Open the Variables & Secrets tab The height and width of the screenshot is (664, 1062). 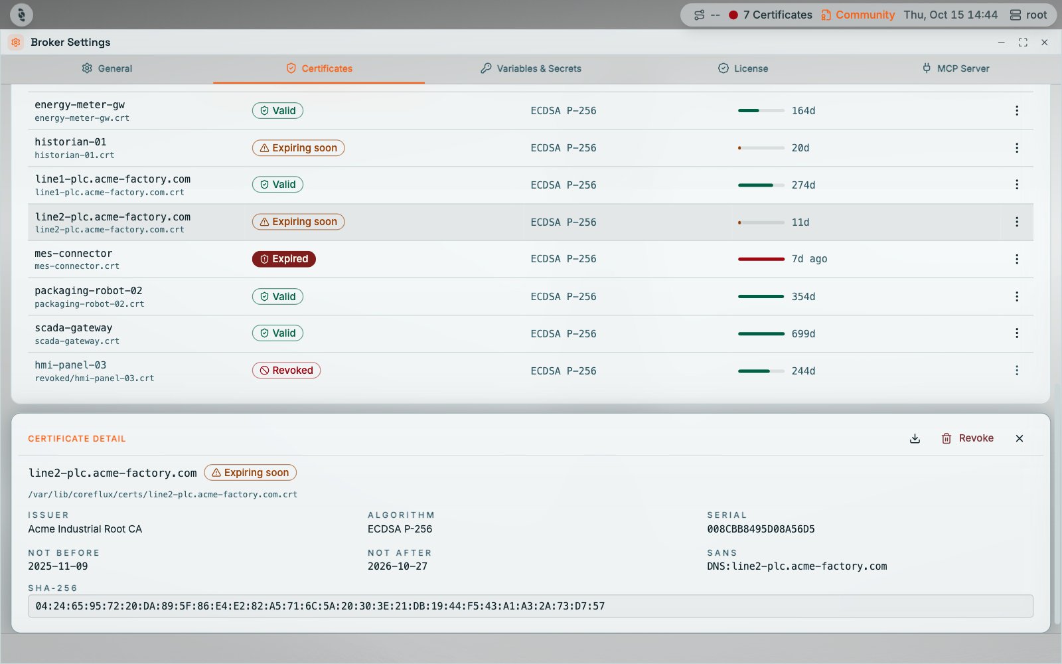coord(531,68)
